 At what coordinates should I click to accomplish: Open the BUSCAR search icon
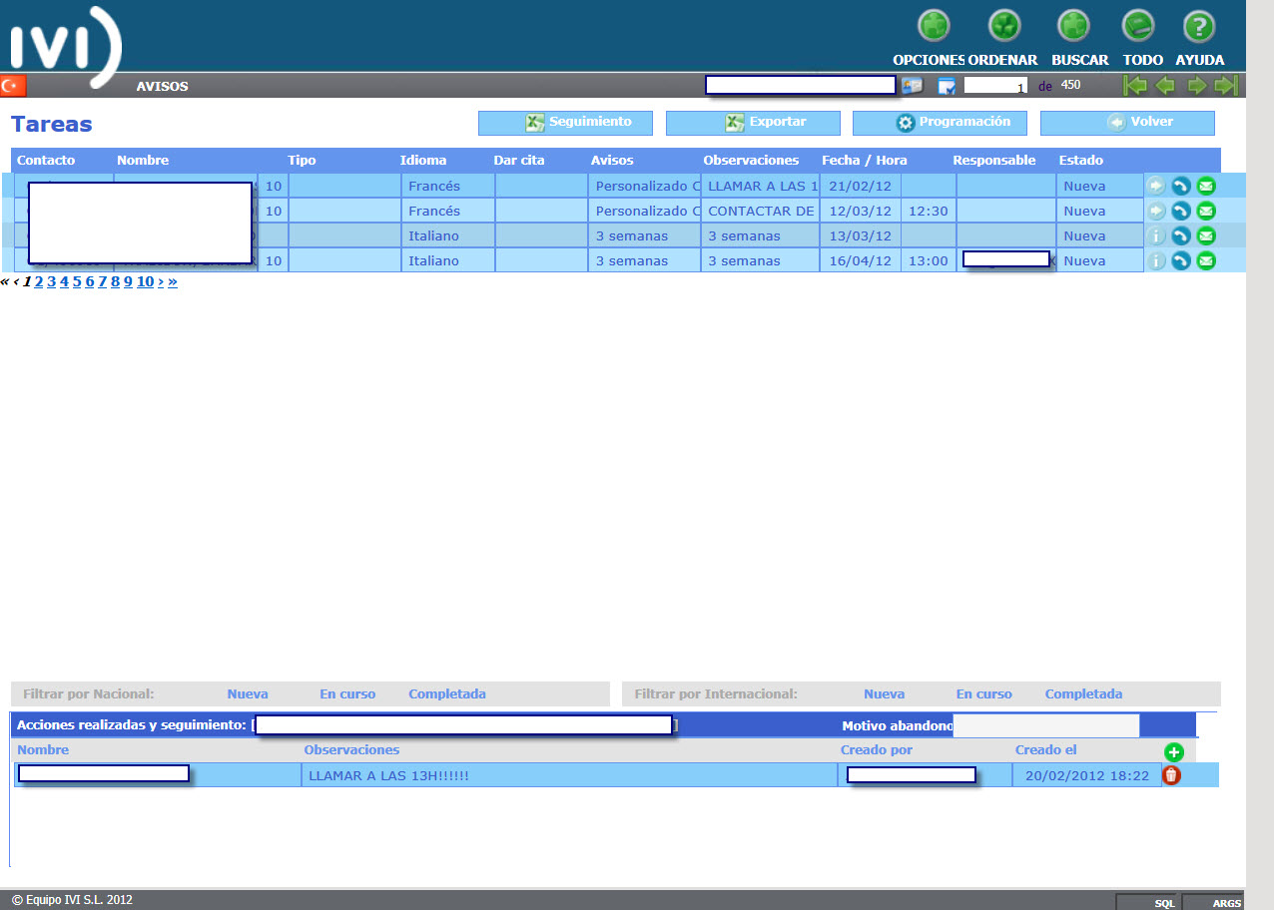[x=1074, y=25]
